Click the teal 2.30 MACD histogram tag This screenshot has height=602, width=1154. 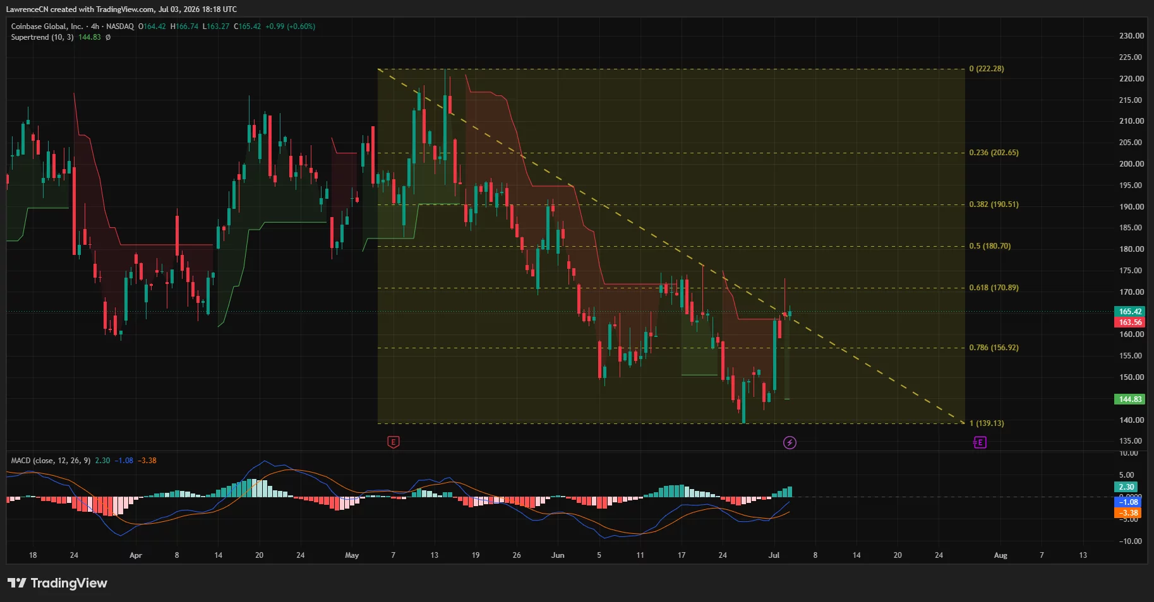(1126, 487)
